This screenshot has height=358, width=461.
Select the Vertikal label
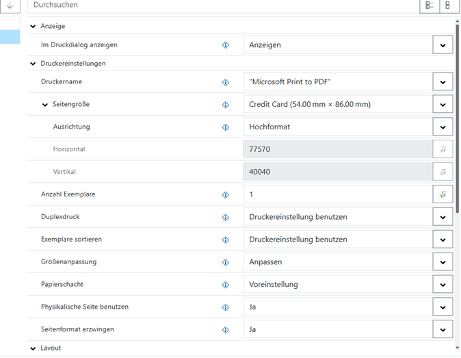click(64, 172)
